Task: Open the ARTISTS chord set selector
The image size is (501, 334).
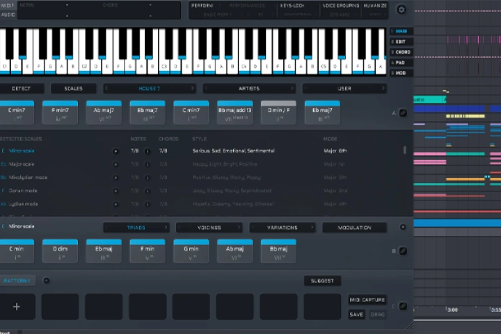Action: pos(249,88)
